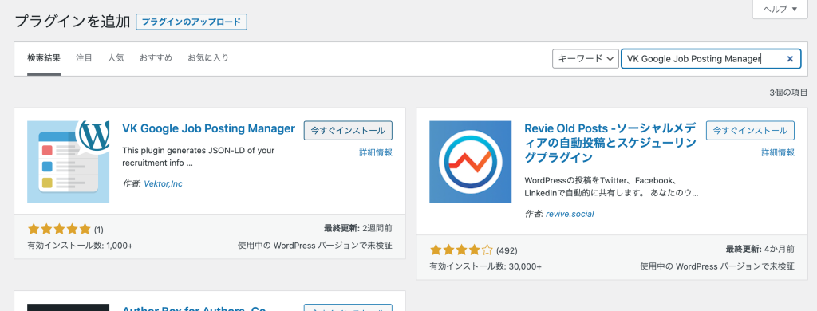
Task: Click the 最終更新: 4か月前 text
Action: 760,249
